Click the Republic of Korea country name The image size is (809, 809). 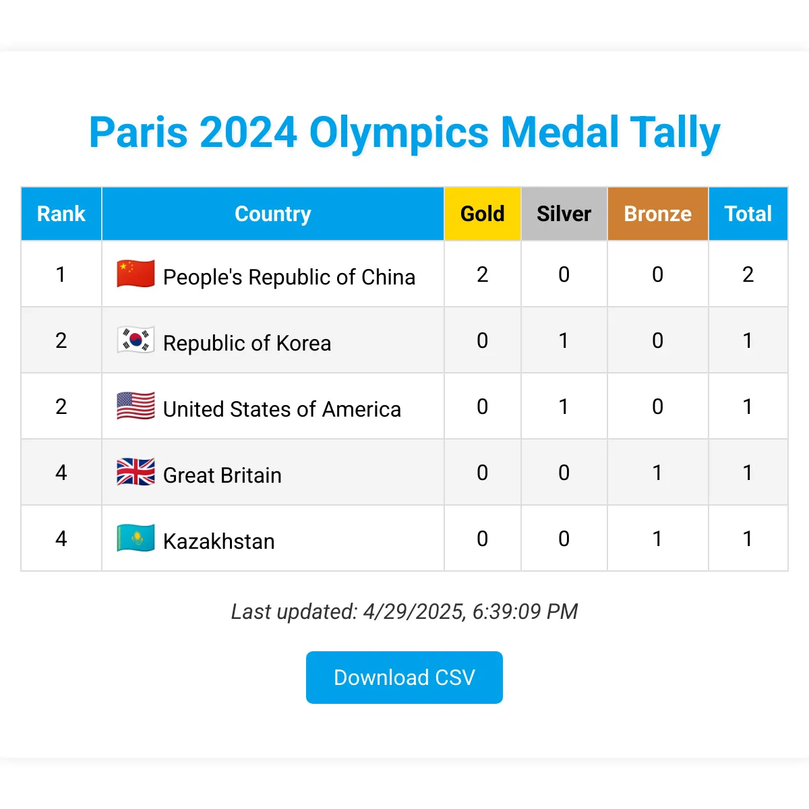coord(247,343)
